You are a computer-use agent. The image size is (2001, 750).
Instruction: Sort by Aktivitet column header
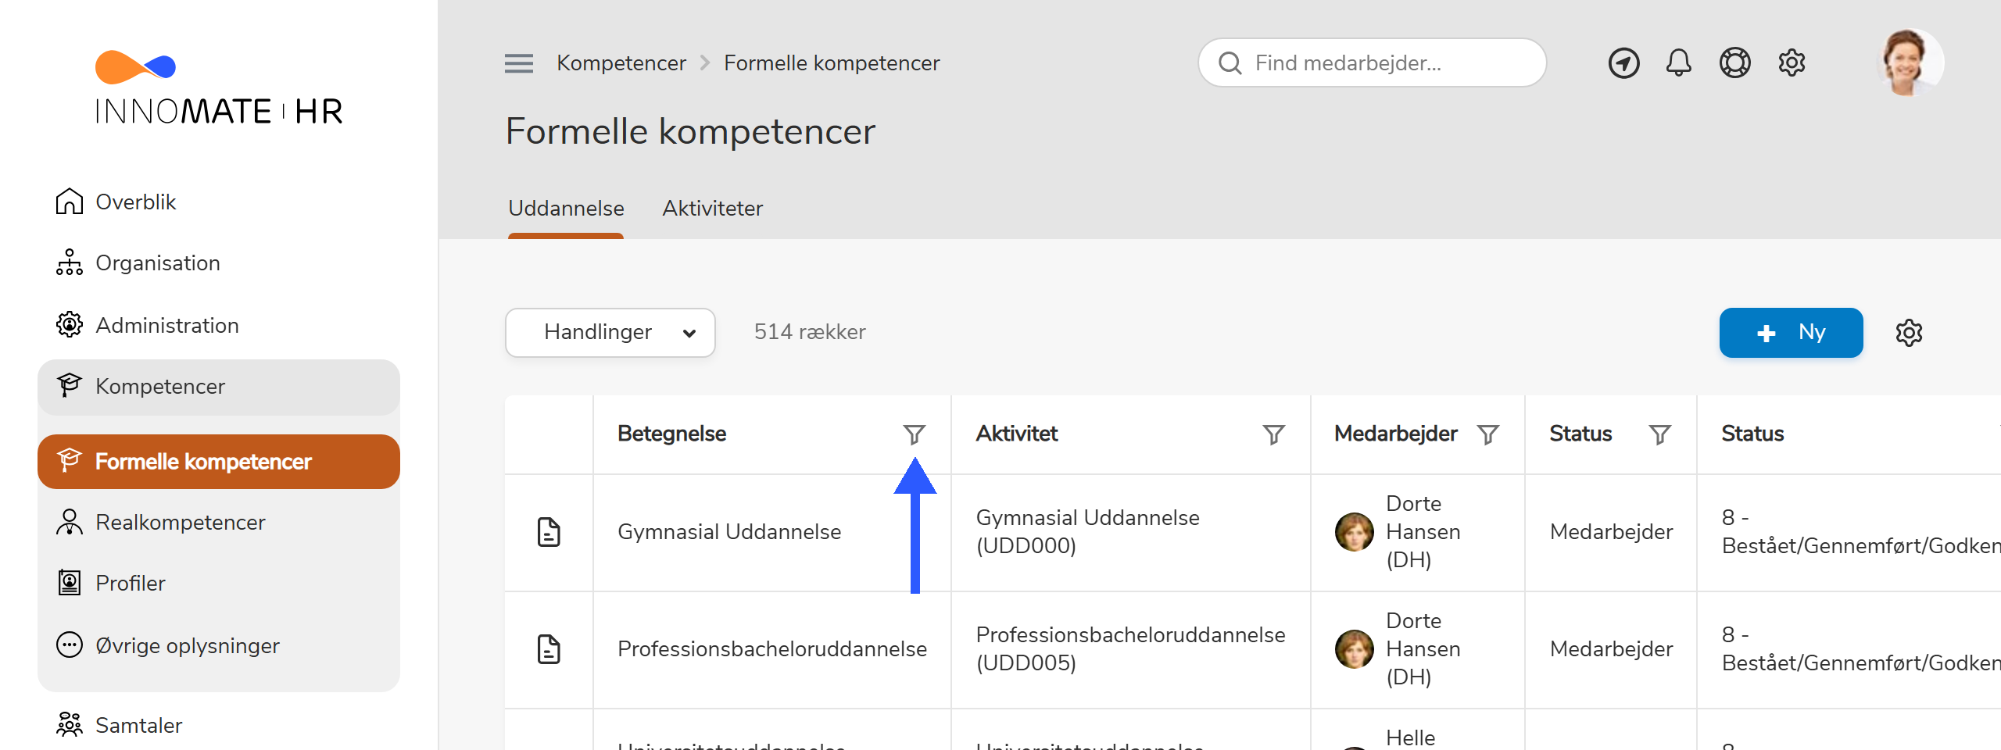pos(1016,434)
